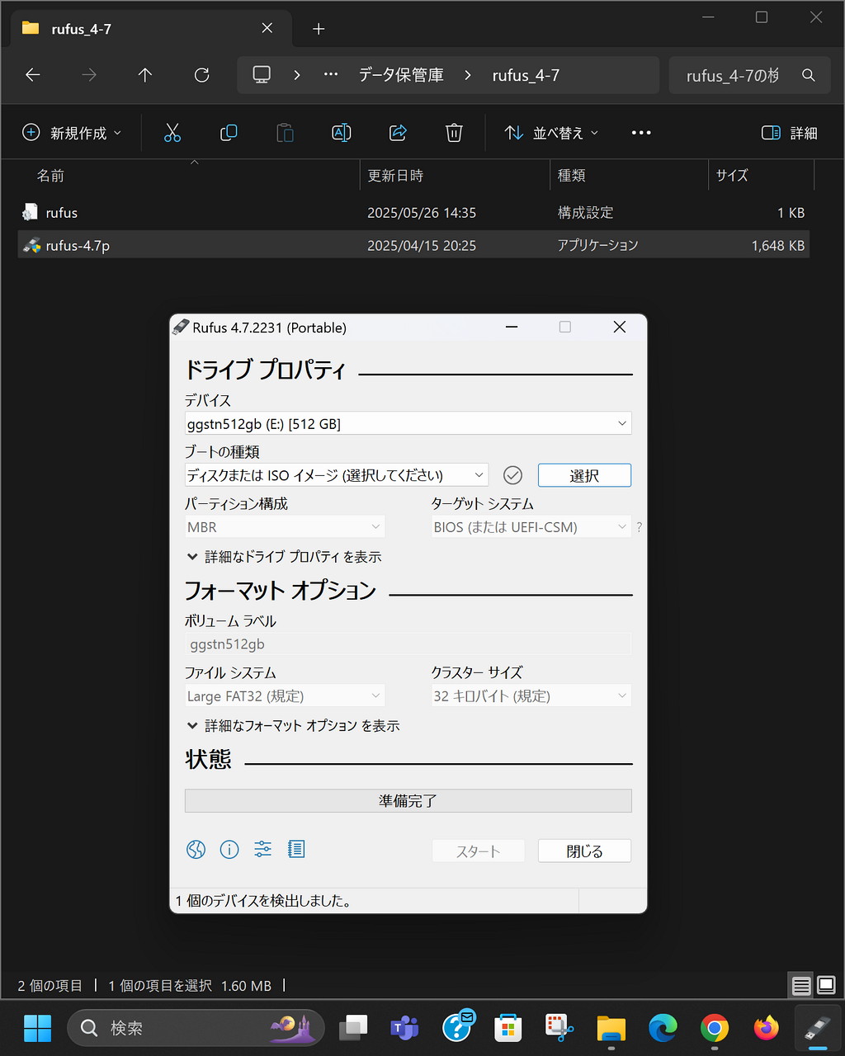The image size is (845, 1056).
Task: Expand the address bar chevron after PC icon
Action: pos(297,75)
